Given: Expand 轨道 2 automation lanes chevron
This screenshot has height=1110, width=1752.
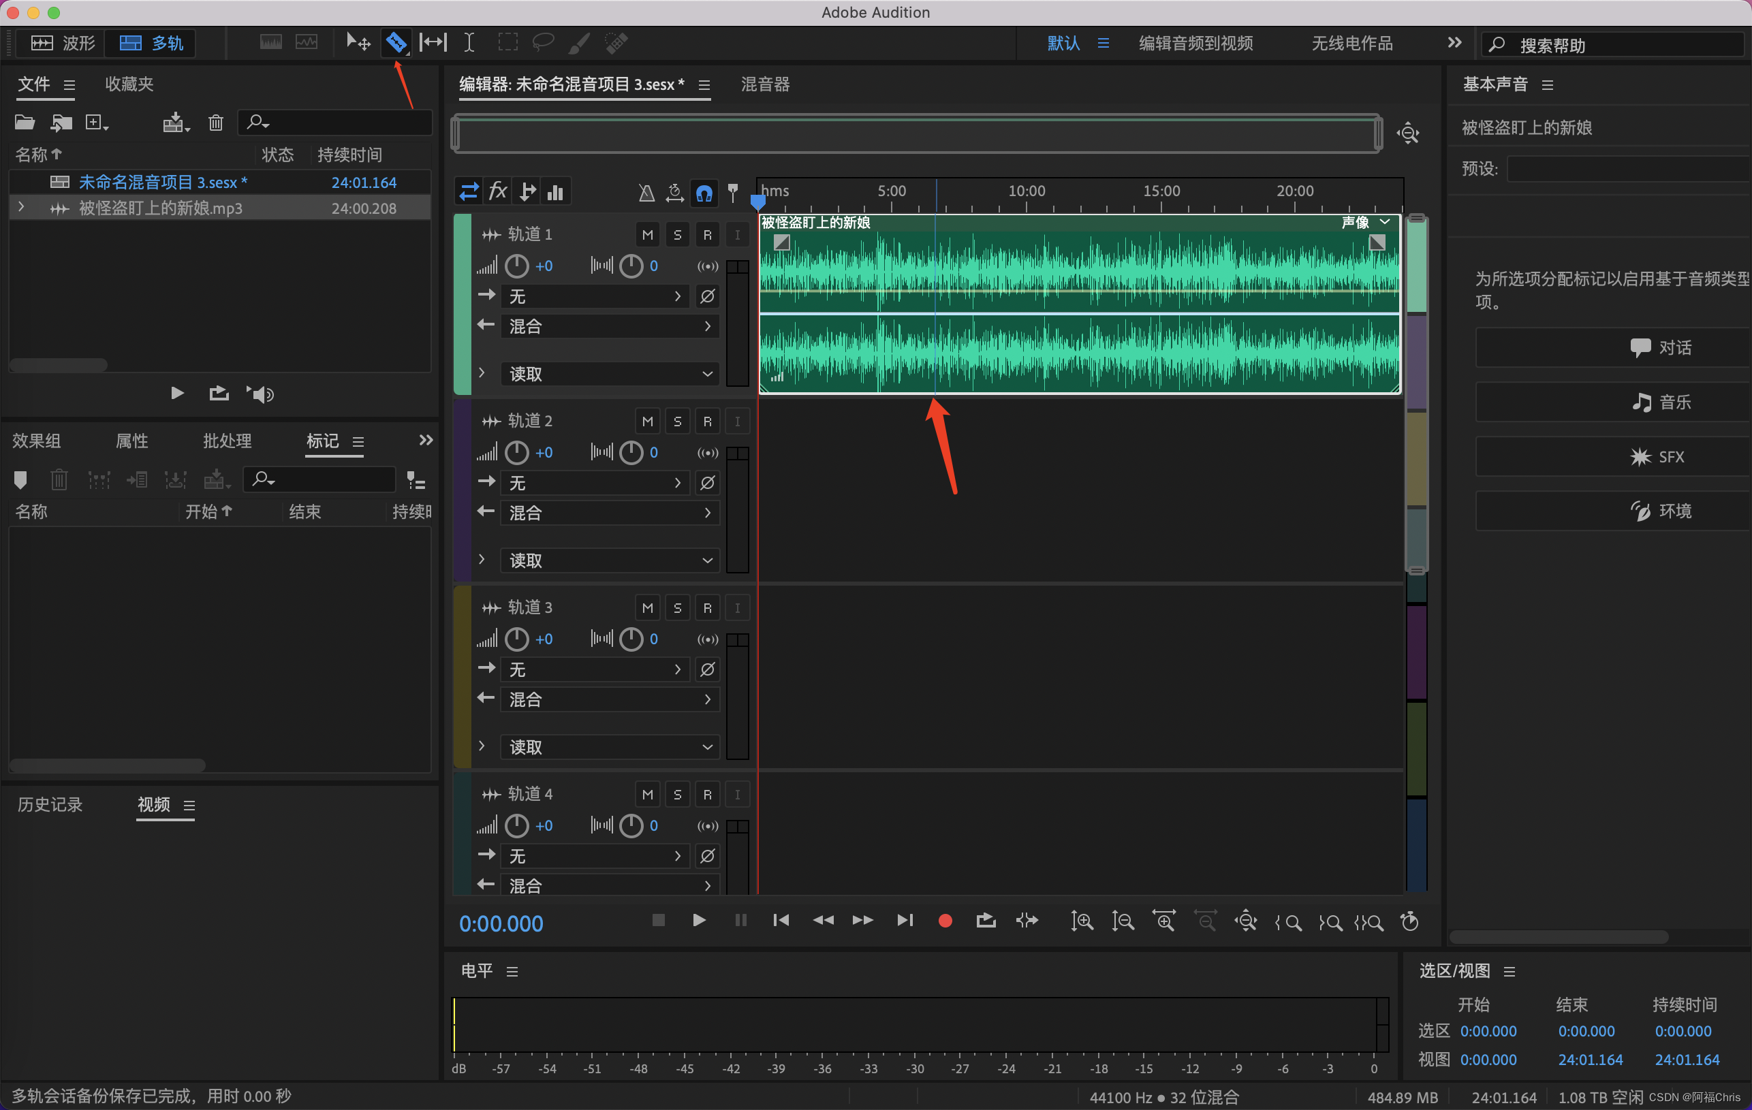Looking at the screenshot, I should tap(482, 559).
